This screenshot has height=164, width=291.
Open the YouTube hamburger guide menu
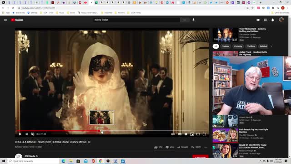coord(5,20)
